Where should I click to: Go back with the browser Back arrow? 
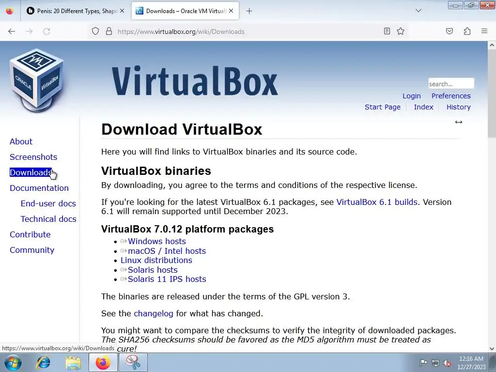(12, 31)
